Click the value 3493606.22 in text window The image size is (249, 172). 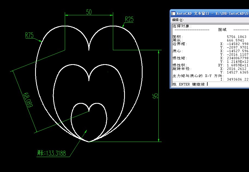click(x=238, y=79)
